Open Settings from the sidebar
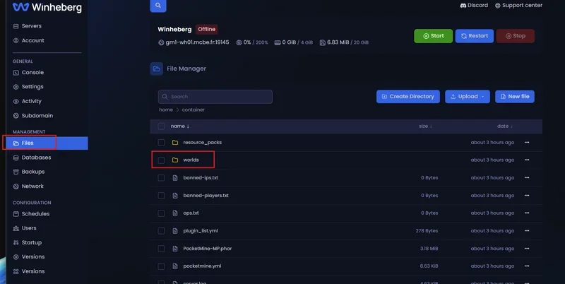 coord(28,87)
